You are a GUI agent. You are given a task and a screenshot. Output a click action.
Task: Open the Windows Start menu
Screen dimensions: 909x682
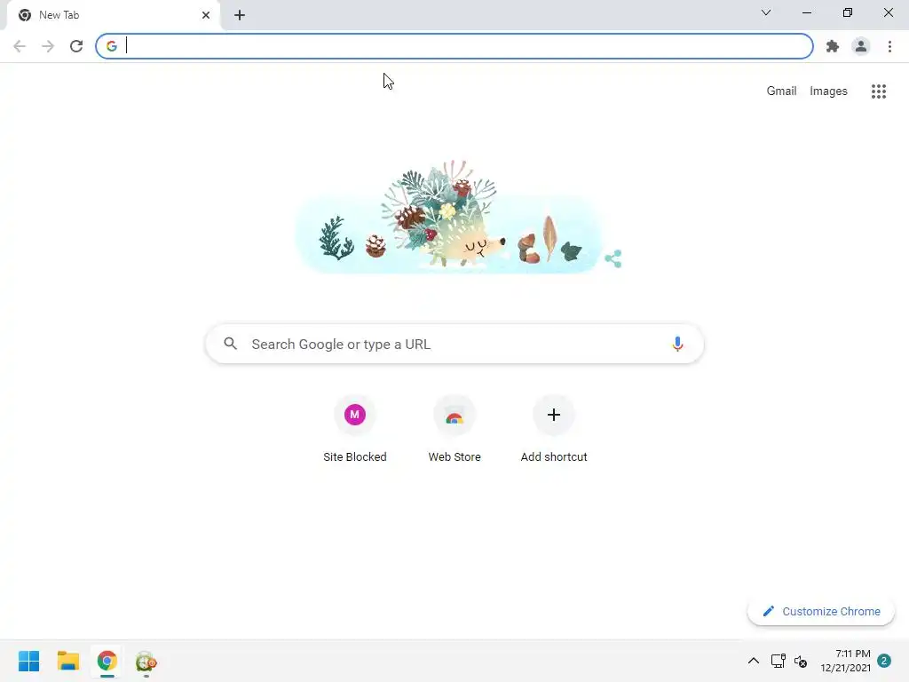pyautogui.click(x=29, y=661)
